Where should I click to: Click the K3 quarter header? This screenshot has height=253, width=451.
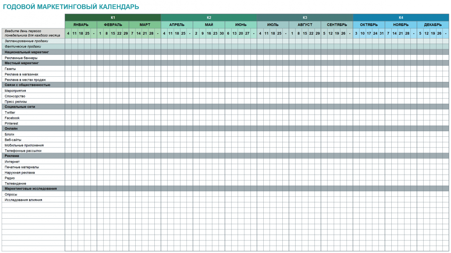(x=305, y=17)
